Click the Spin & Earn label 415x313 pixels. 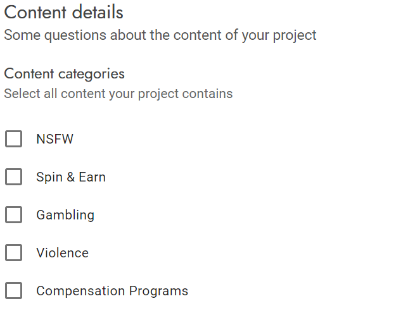(71, 177)
